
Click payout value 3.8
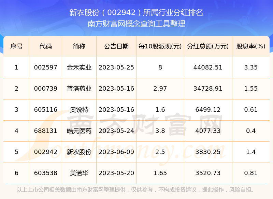(x=160, y=131)
